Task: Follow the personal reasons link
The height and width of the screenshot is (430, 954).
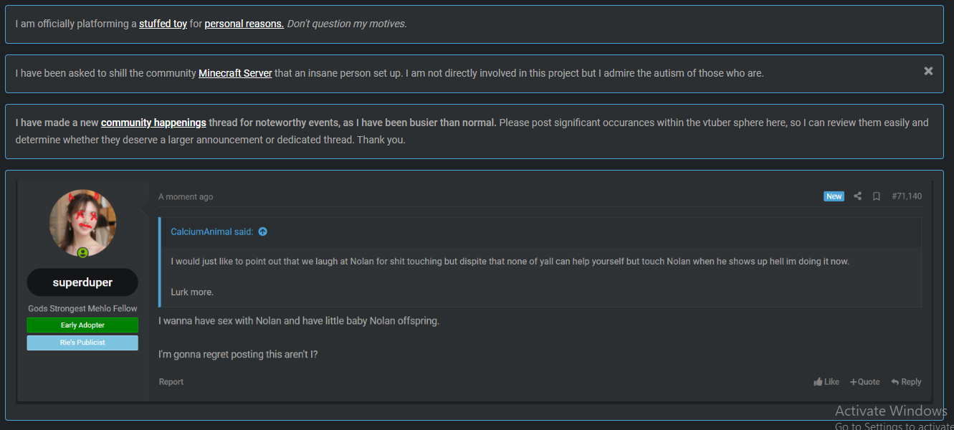Action: click(244, 24)
